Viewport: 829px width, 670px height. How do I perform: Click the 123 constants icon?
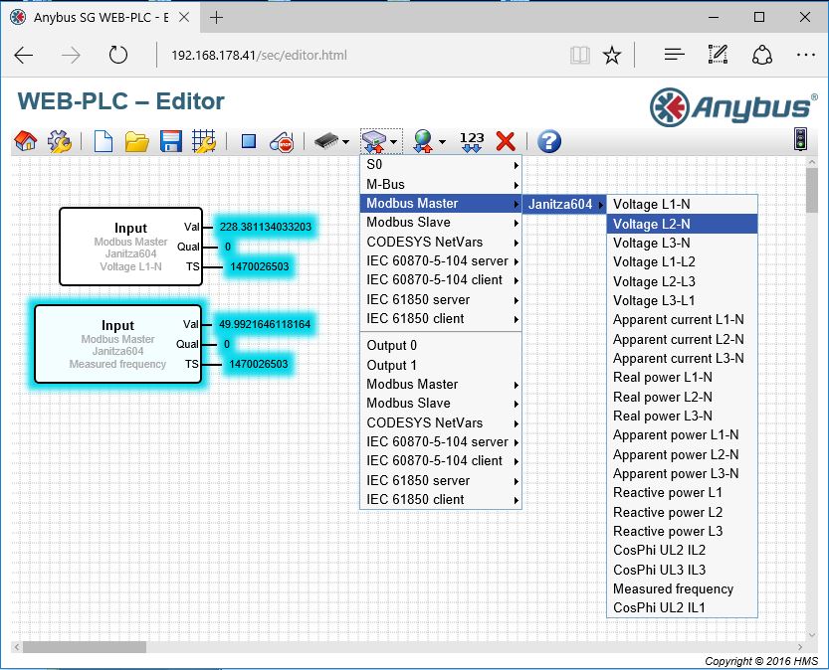(471, 141)
